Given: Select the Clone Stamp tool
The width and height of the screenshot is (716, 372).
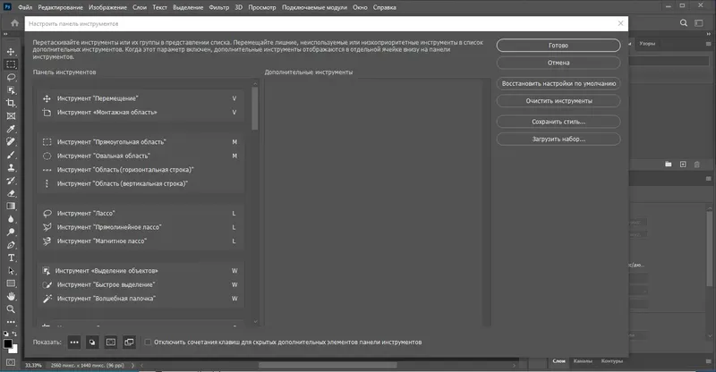Looking at the screenshot, I should point(11,167).
